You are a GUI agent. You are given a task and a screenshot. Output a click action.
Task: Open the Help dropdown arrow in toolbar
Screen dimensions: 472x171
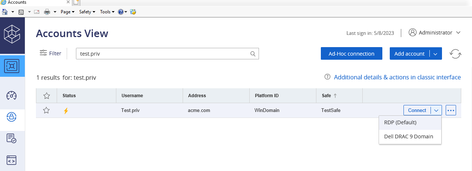pyautogui.click(x=126, y=12)
